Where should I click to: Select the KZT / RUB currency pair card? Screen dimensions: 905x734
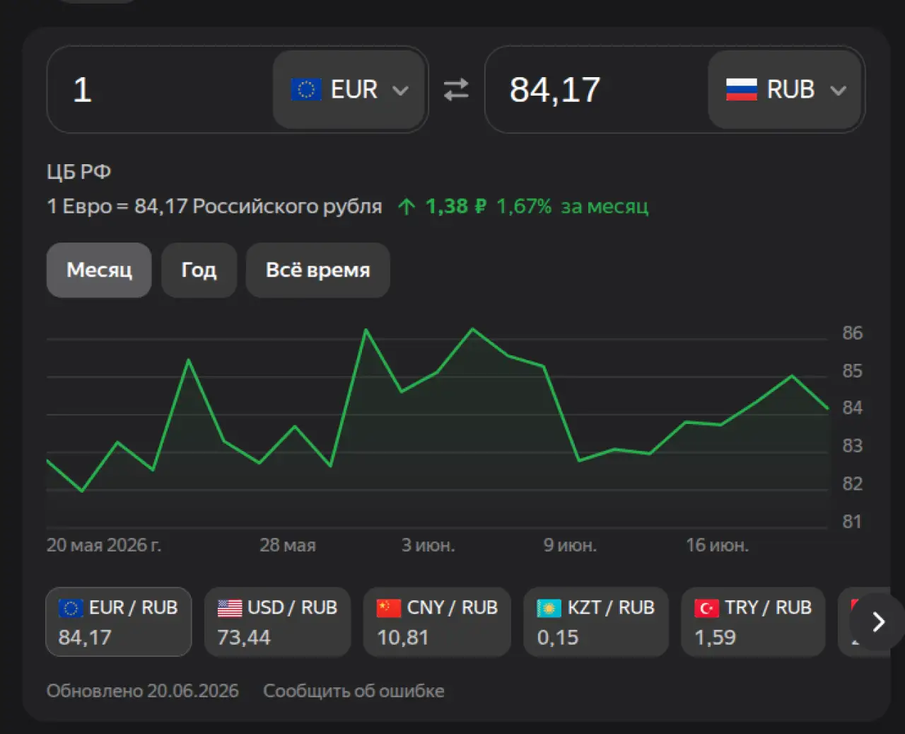[x=596, y=622]
